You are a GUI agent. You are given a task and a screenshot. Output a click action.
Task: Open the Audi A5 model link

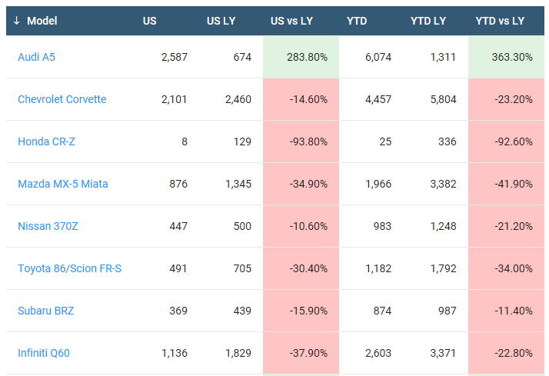tap(36, 57)
